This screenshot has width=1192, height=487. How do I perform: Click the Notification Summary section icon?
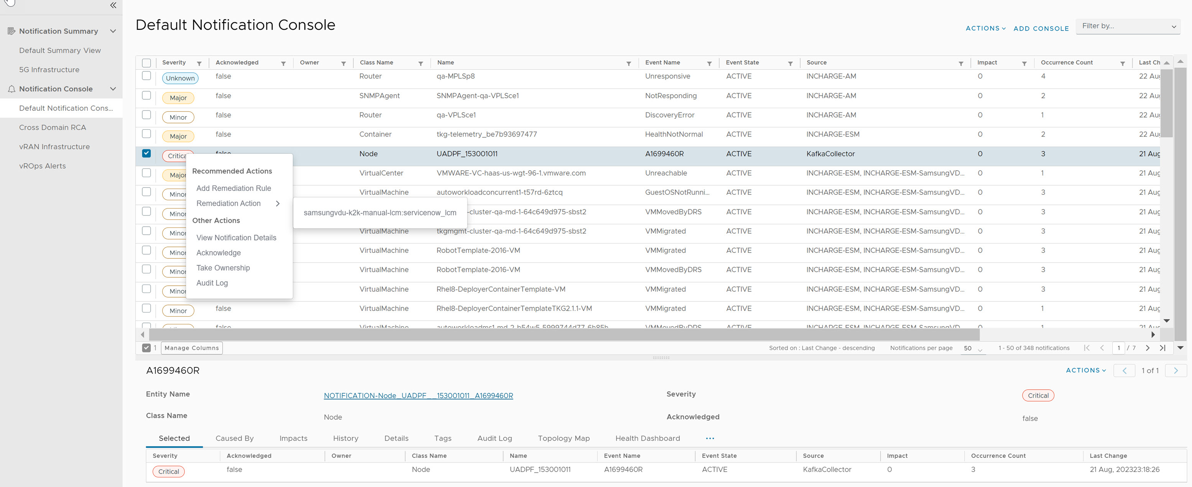point(12,31)
